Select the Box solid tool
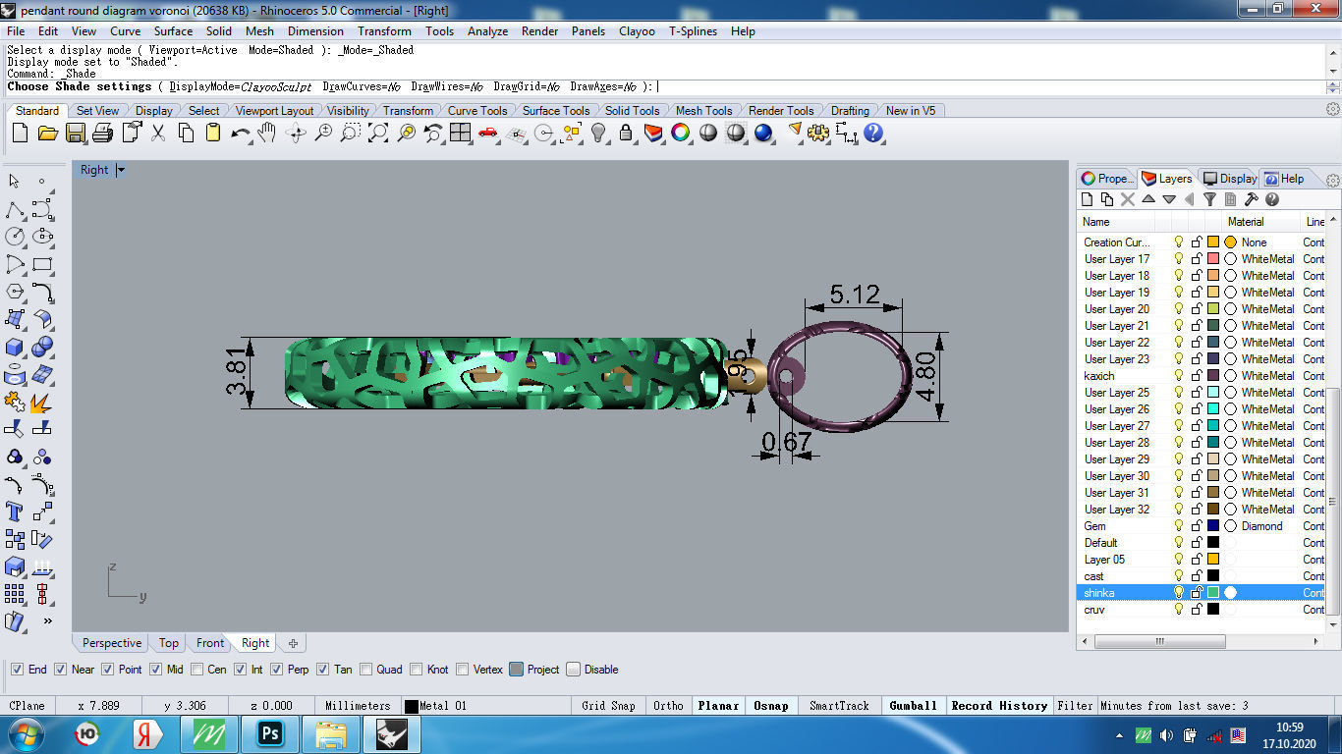Viewport: 1342px width, 754px height. [x=15, y=347]
